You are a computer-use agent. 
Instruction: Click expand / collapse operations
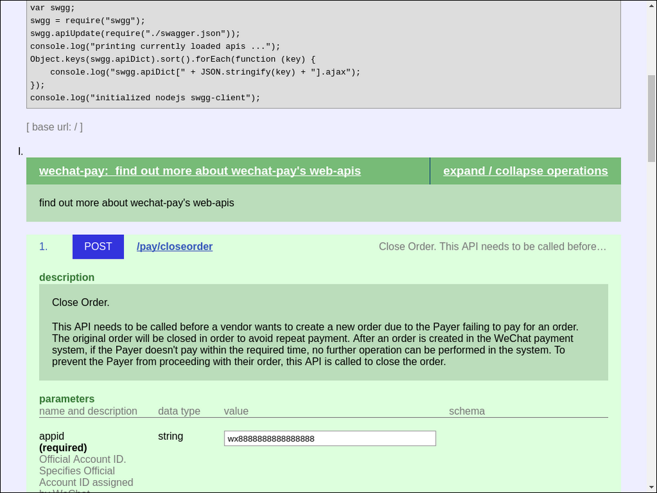(525, 171)
